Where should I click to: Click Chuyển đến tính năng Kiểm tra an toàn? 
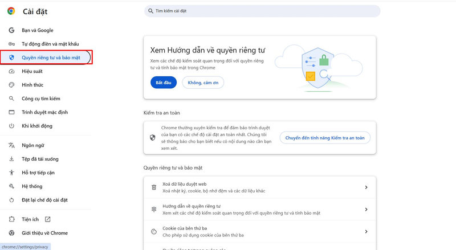(325, 138)
